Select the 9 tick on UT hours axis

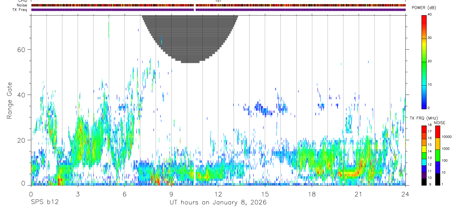(171, 194)
